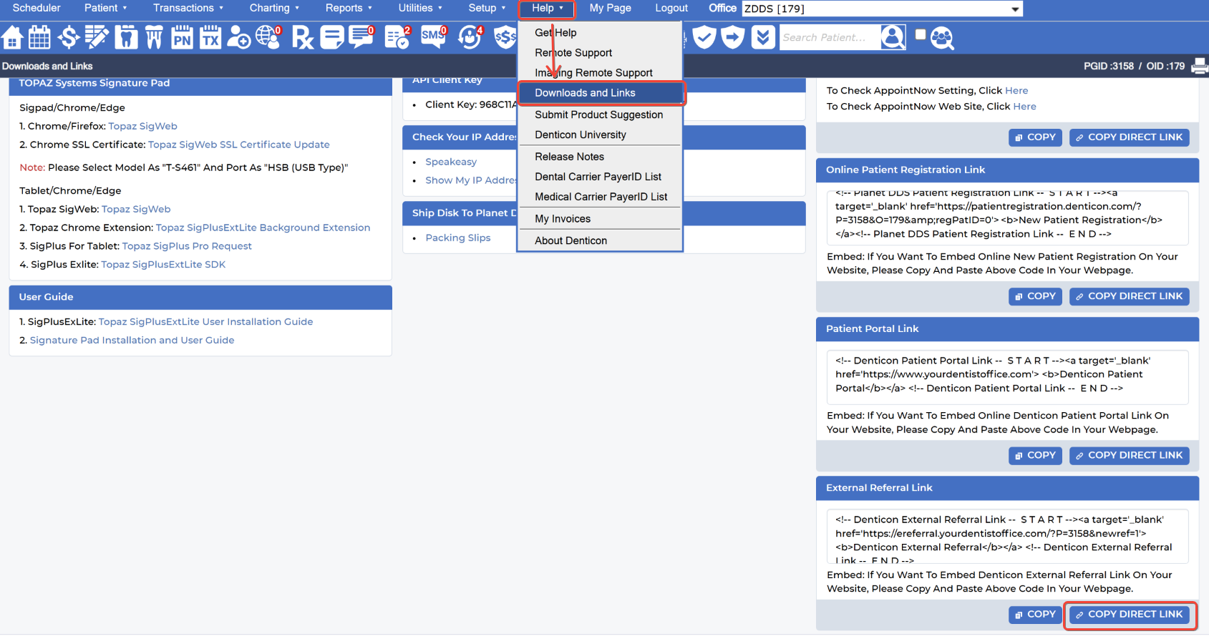Toggle the checkbox beside patient search

tap(920, 34)
